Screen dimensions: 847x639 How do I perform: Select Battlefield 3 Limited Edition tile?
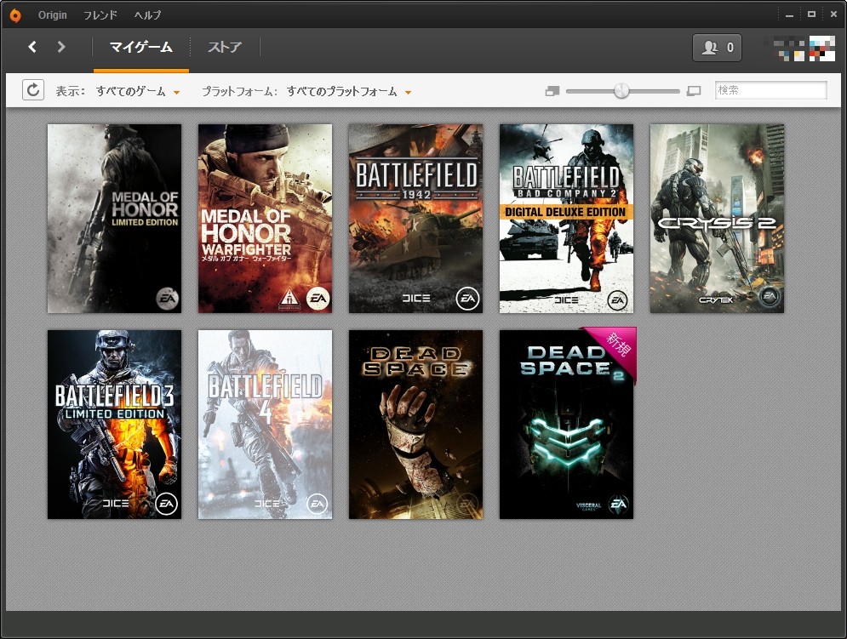(x=115, y=425)
